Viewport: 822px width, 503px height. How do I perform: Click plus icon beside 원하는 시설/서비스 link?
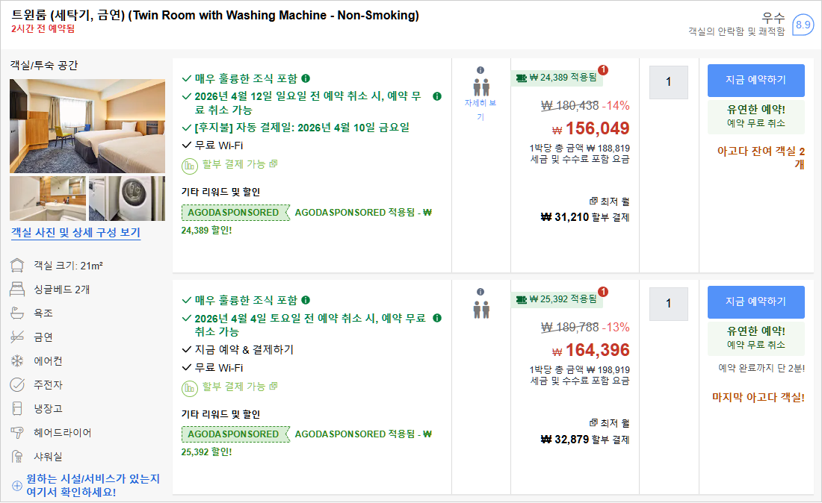[16, 486]
